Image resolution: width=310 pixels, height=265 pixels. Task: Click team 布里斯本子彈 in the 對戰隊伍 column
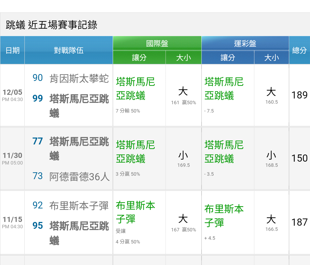point(79,206)
